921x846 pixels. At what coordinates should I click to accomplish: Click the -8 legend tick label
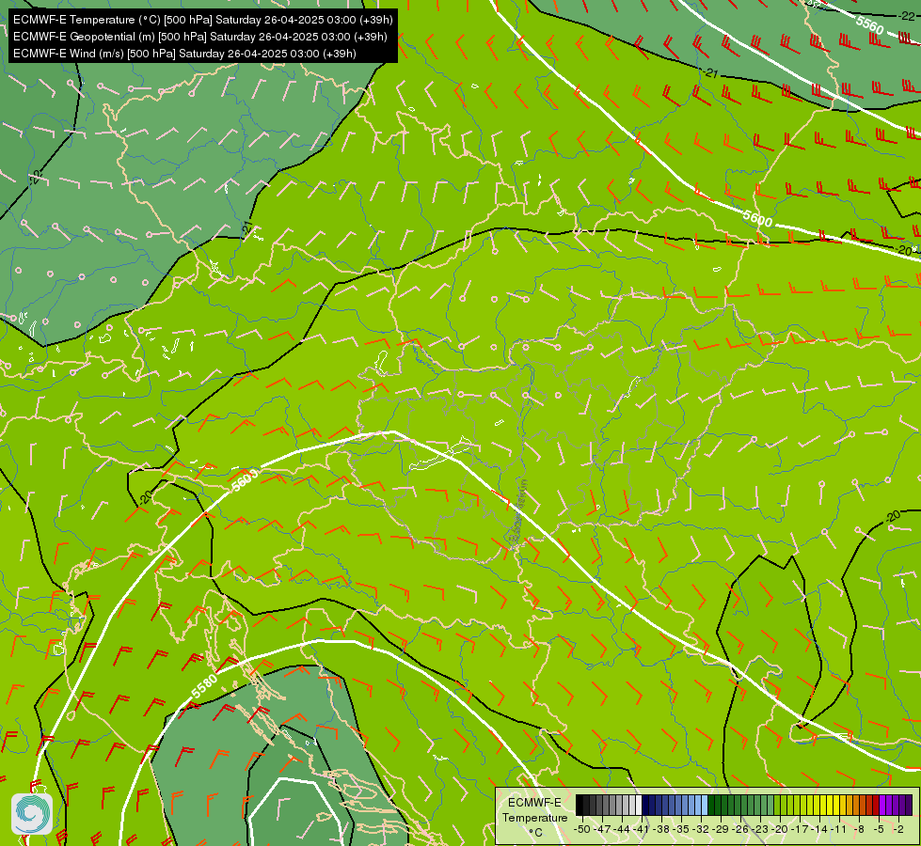coord(860,829)
